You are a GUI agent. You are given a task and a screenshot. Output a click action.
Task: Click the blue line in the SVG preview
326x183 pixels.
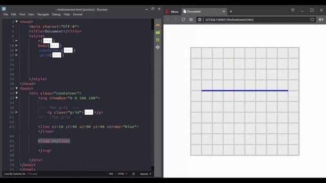[244, 90]
